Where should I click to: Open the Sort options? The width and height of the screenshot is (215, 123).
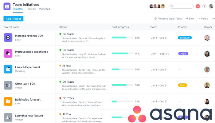click(190, 18)
